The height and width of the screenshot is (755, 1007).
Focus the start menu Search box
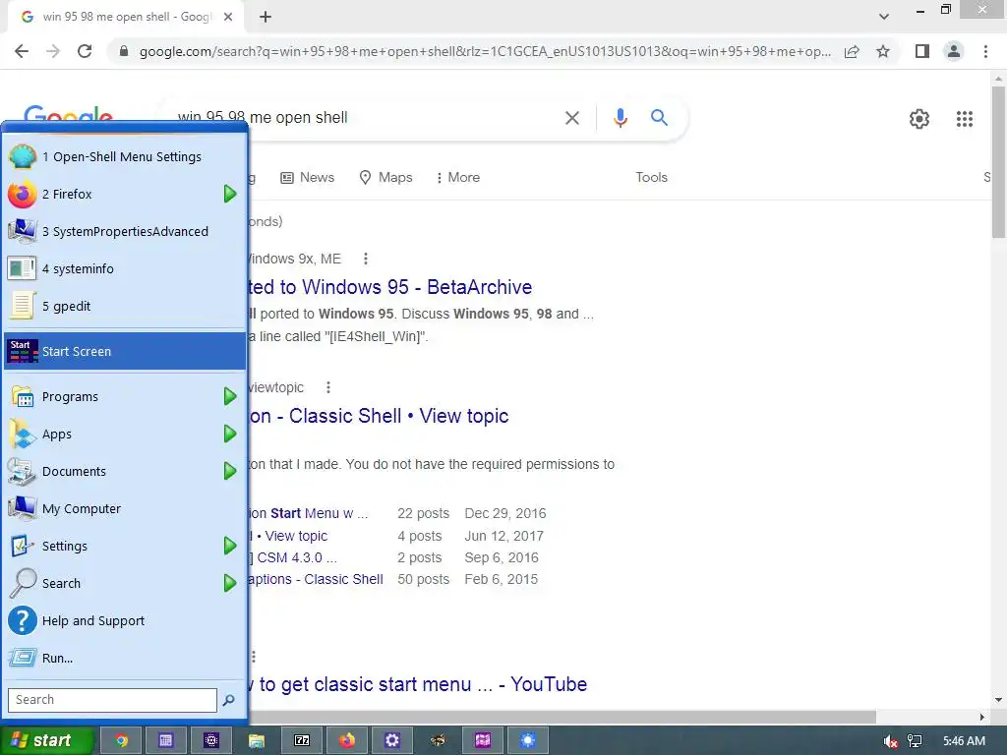(112, 700)
